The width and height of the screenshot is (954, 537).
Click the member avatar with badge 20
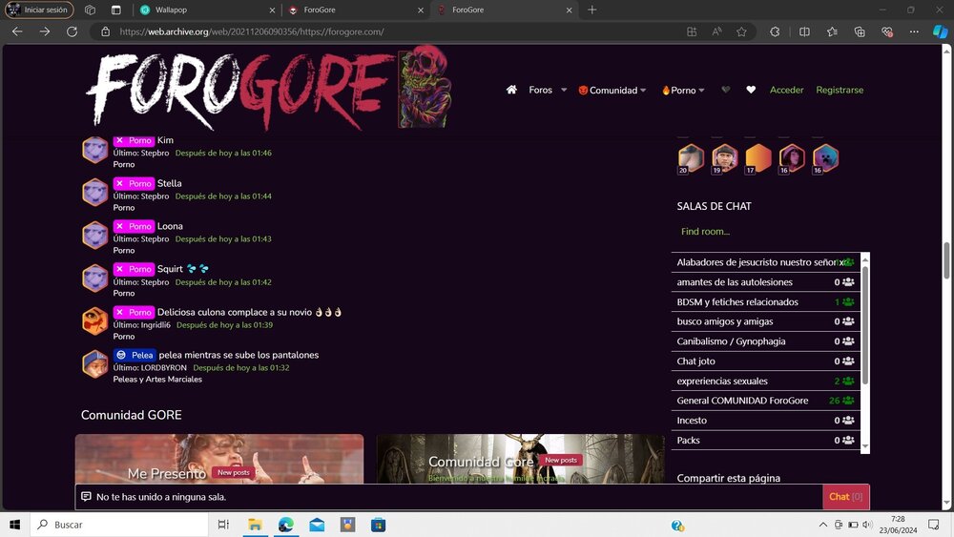pyautogui.click(x=691, y=158)
